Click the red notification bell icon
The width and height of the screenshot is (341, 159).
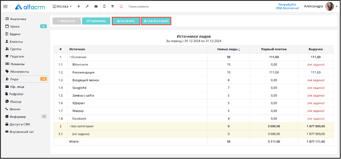(x=121, y=7)
